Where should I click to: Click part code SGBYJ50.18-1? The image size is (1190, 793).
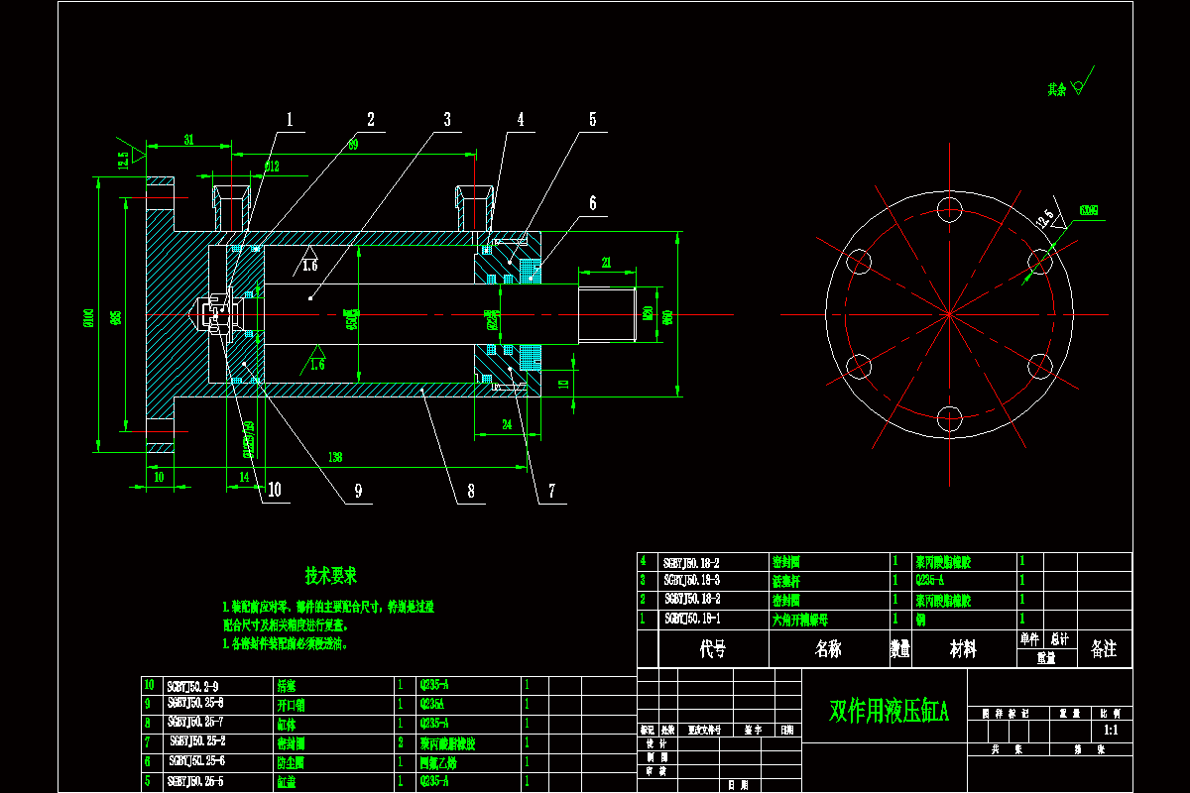click(x=692, y=619)
